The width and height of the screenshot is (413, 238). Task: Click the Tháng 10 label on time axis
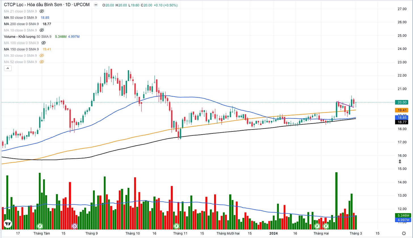click(133, 233)
